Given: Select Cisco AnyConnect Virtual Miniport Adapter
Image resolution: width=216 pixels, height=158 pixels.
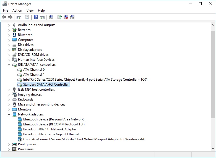Looking at the screenshot, I should [84, 139].
